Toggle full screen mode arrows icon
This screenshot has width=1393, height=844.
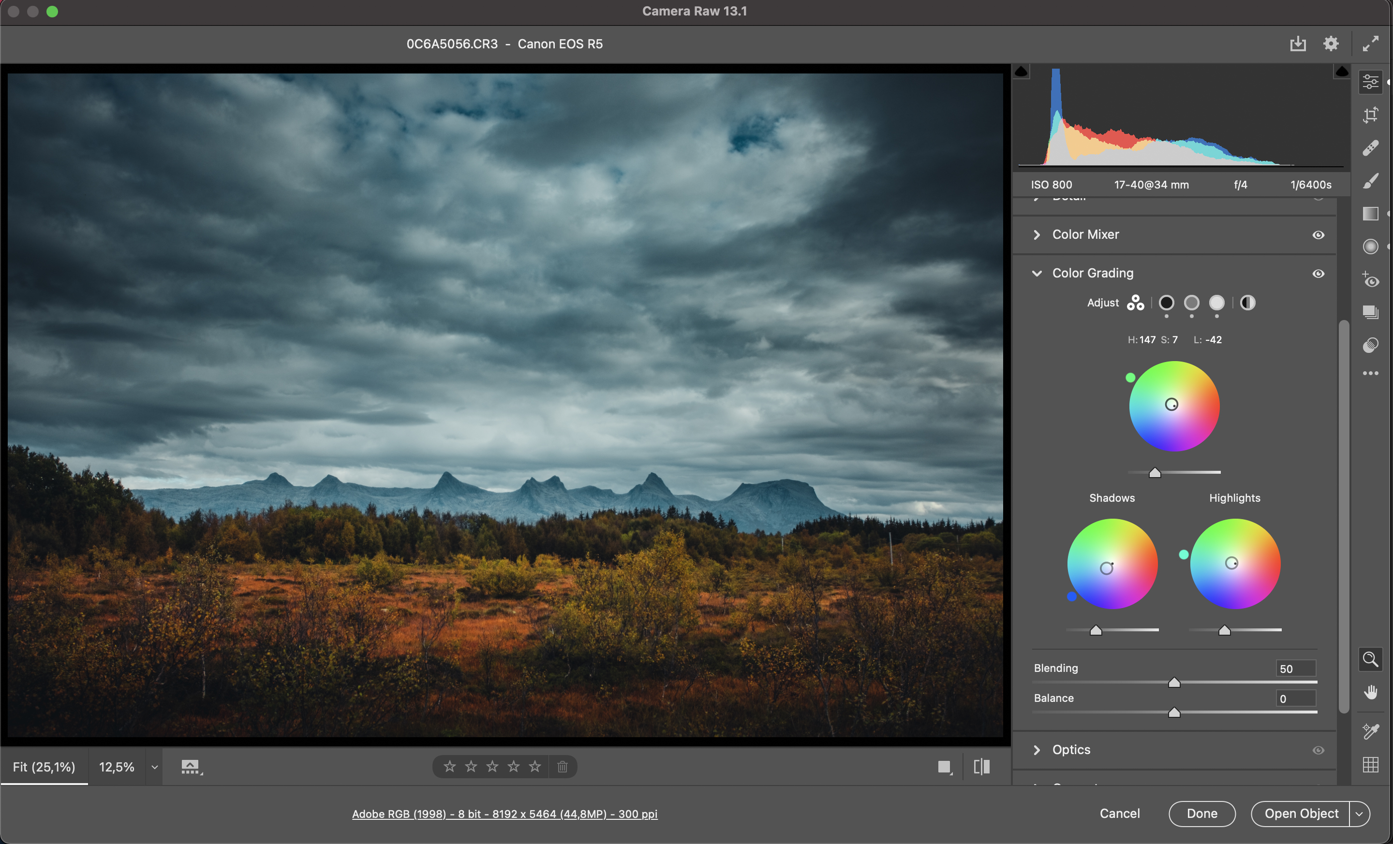1370,44
